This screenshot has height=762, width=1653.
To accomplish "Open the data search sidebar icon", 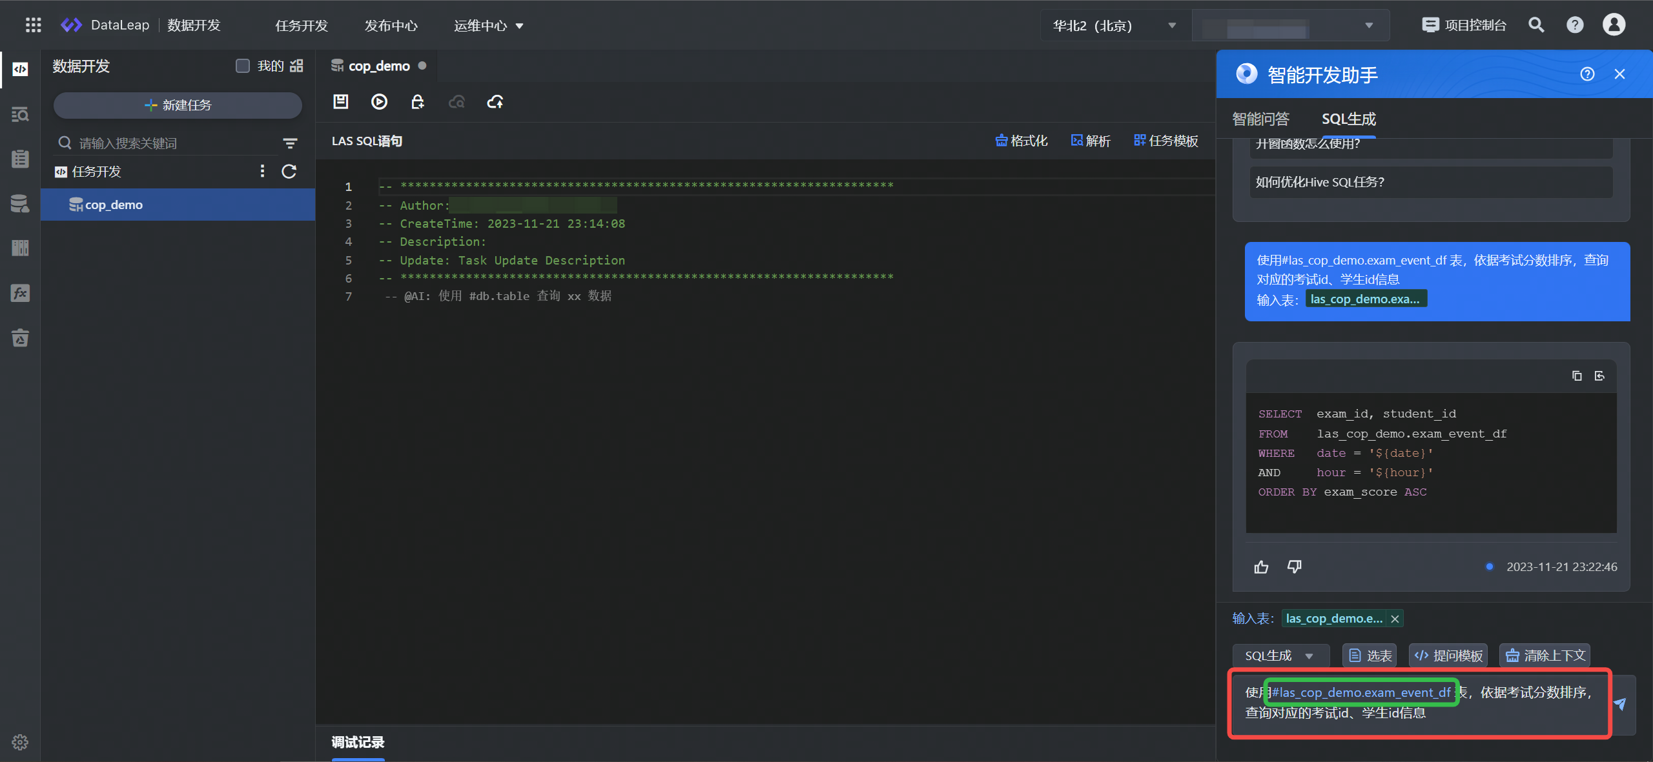I will [20, 114].
